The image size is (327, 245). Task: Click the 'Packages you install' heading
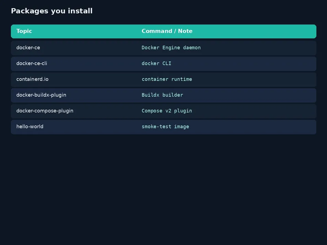[52, 11]
